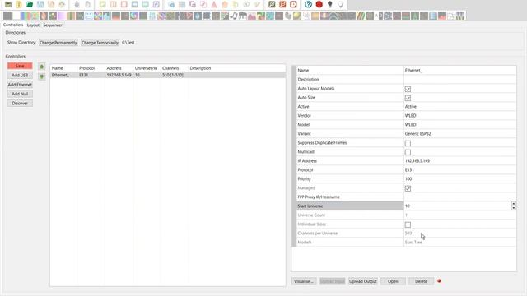
Task: Click the red Stop icon in toolbar
Action: 319,4
